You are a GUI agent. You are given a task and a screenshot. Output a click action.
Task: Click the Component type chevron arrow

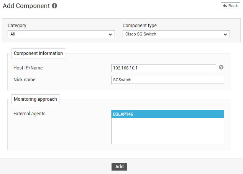click(225, 34)
